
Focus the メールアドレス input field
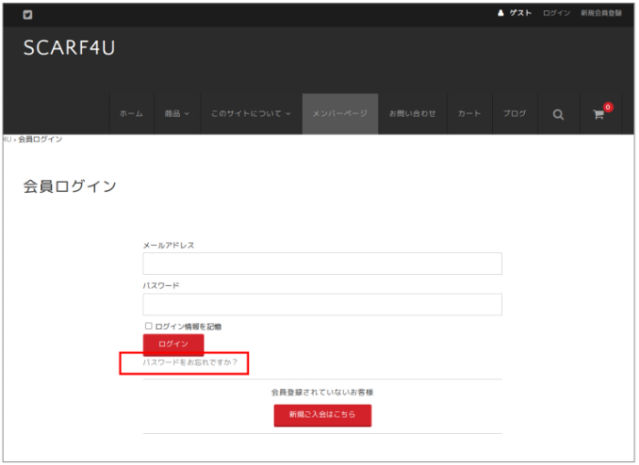322,263
